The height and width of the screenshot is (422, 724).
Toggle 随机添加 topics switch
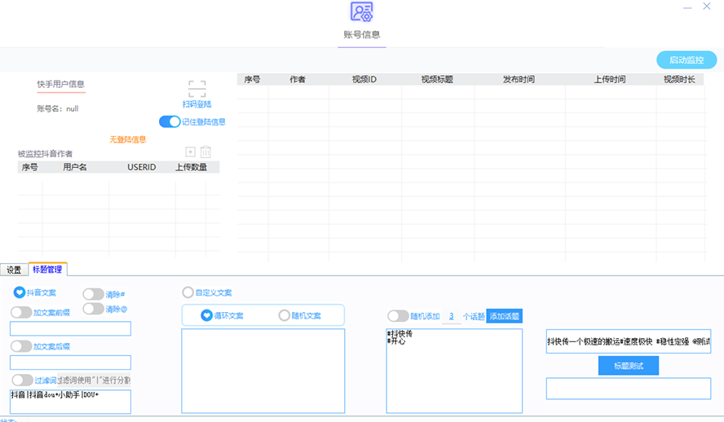coord(398,316)
